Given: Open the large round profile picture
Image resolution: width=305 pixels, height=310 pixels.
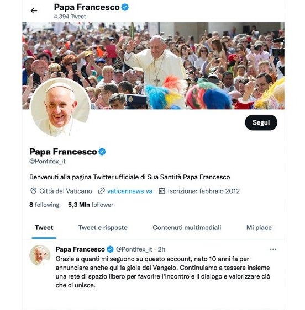Looking at the screenshot, I should tap(60, 108).
